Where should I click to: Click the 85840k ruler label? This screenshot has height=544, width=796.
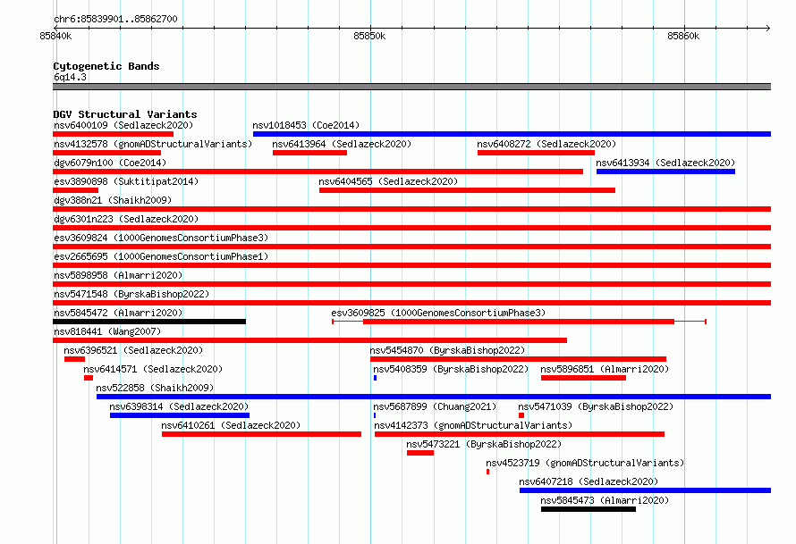(x=55, y=36)
